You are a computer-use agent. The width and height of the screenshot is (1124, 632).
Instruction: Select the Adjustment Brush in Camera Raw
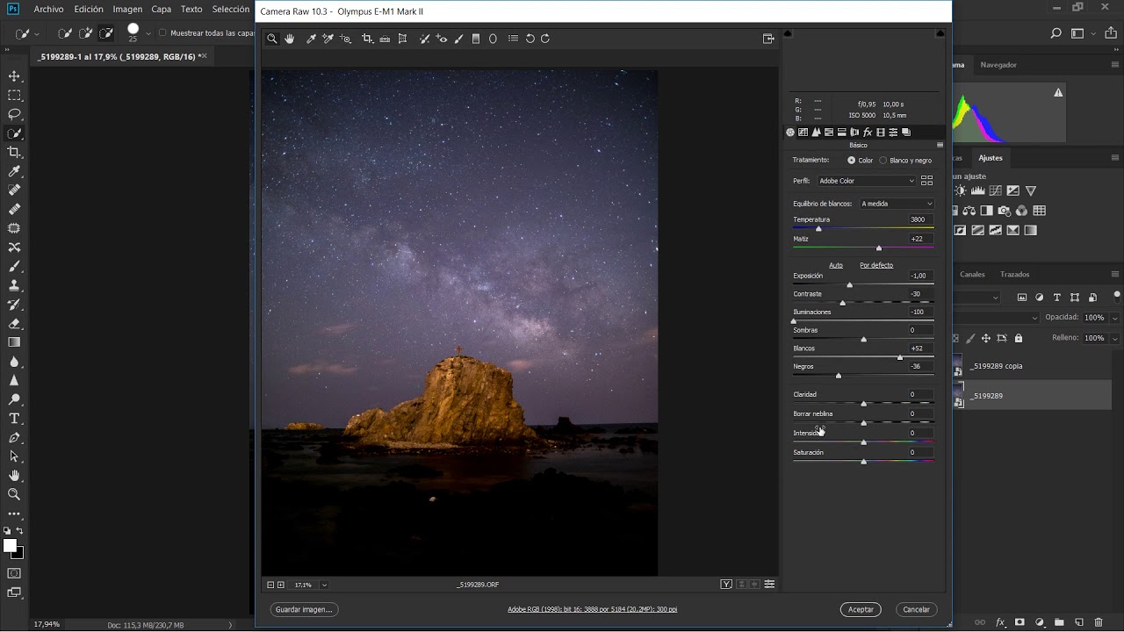tap(458, 39)
